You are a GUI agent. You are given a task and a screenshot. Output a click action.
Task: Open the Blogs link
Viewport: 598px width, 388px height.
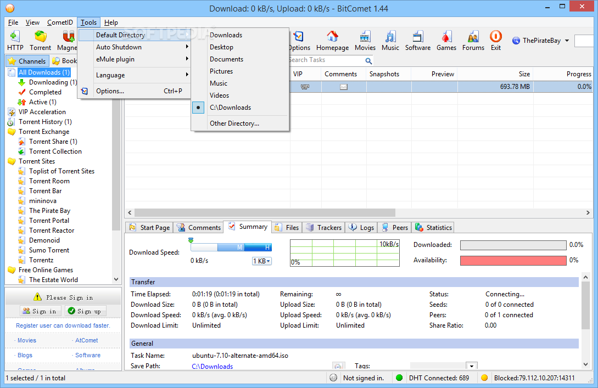(25, 355)
